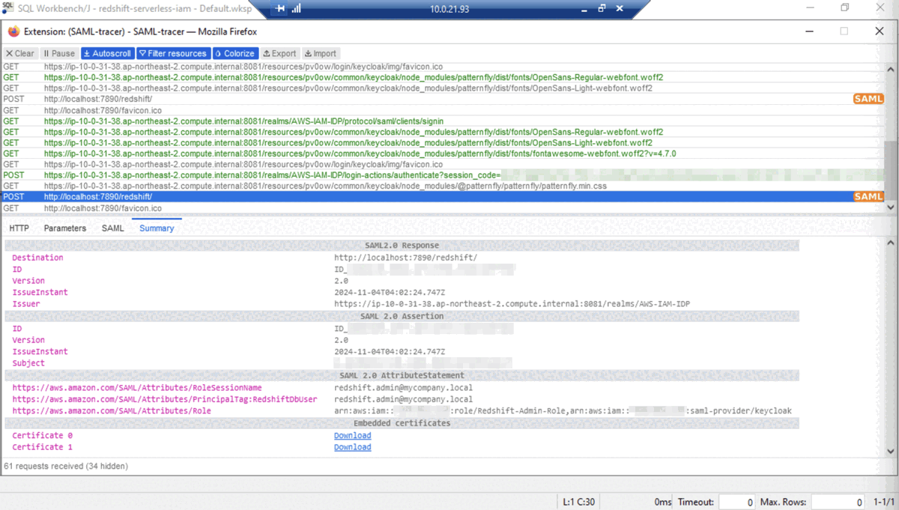899x510 pixels.
Task: Open the SAML tab
Action: pyautogui.click(x=113, y=228)
